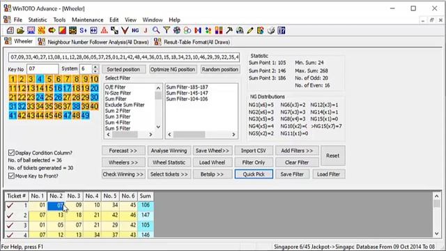
Task: Toggle Move Key to Front checkbox
Action: 11,176
